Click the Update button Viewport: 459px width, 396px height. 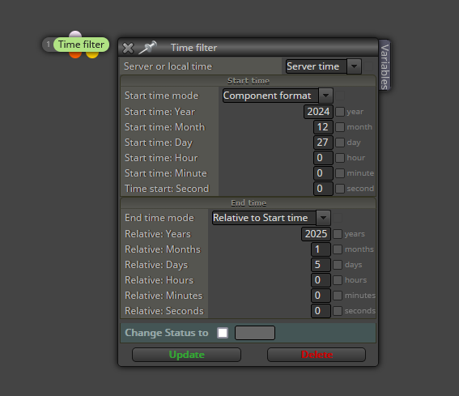point(186,355)
